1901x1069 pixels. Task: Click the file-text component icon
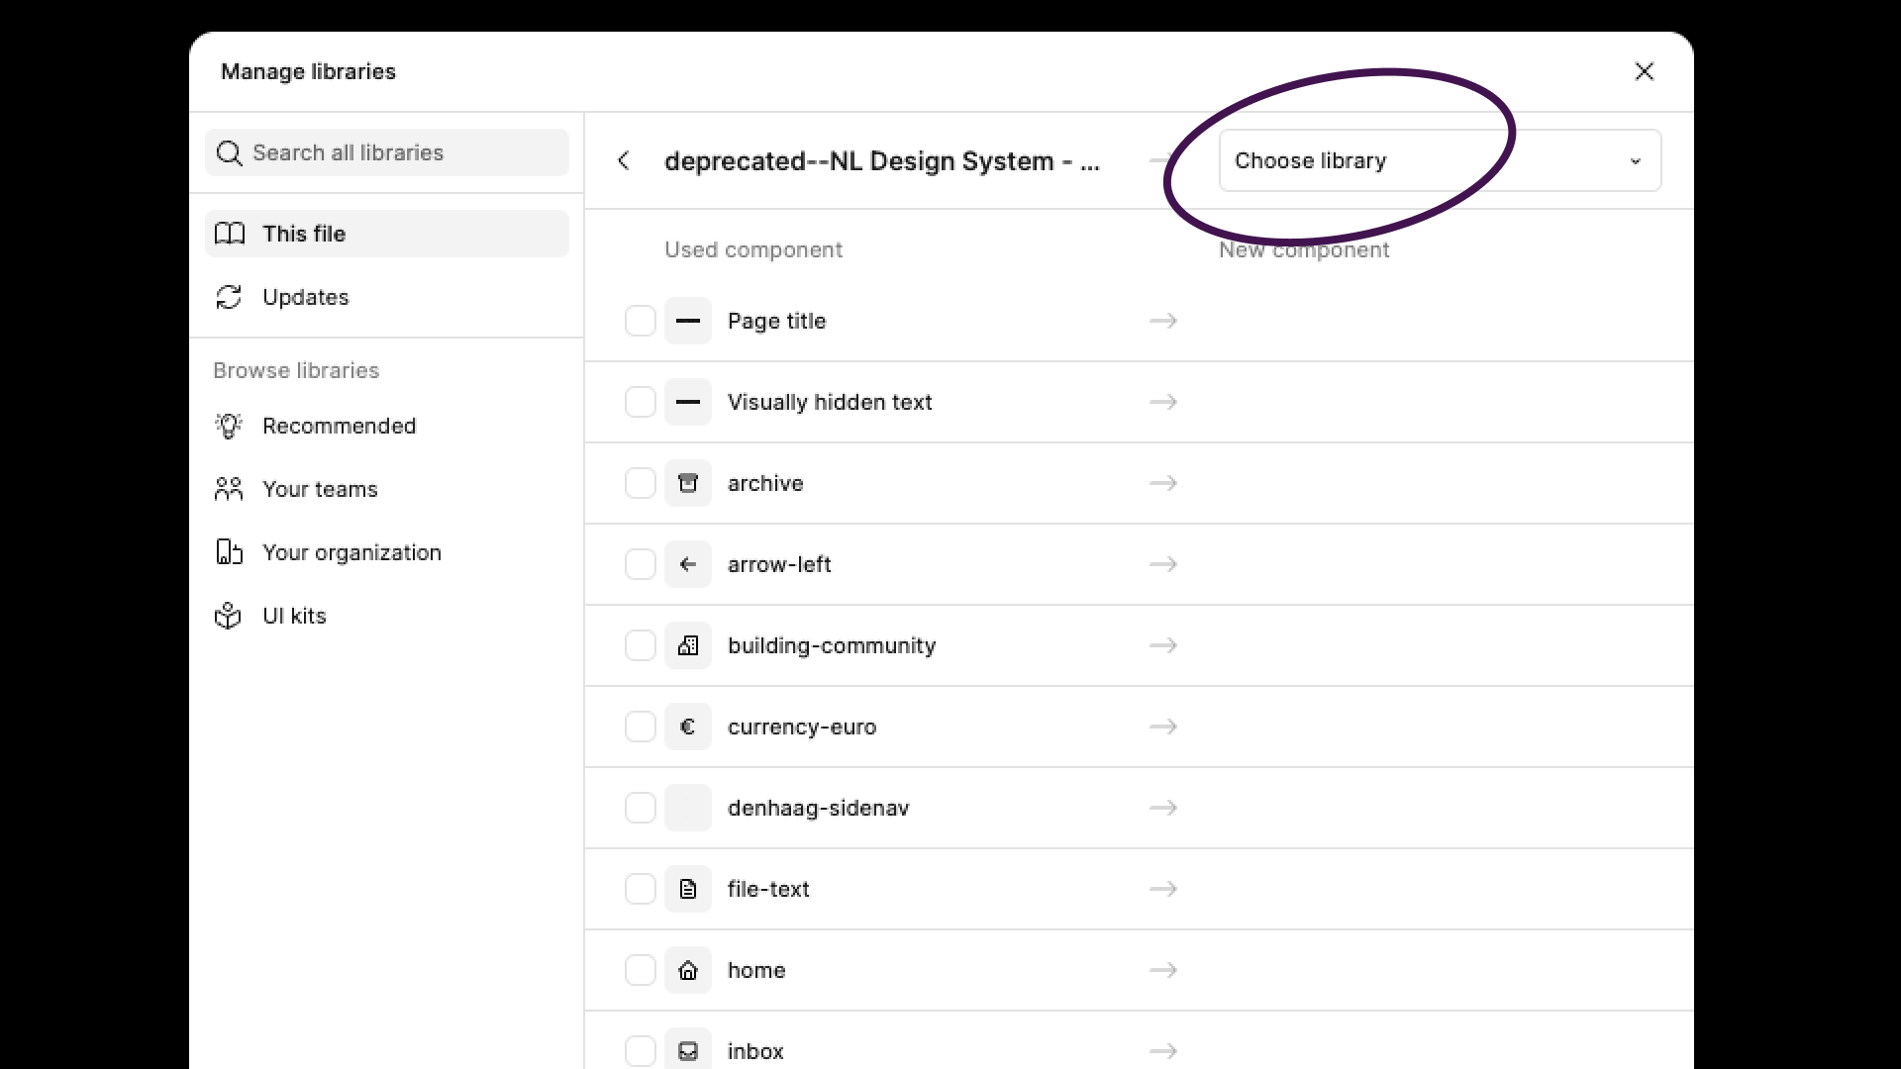[687, 889]
